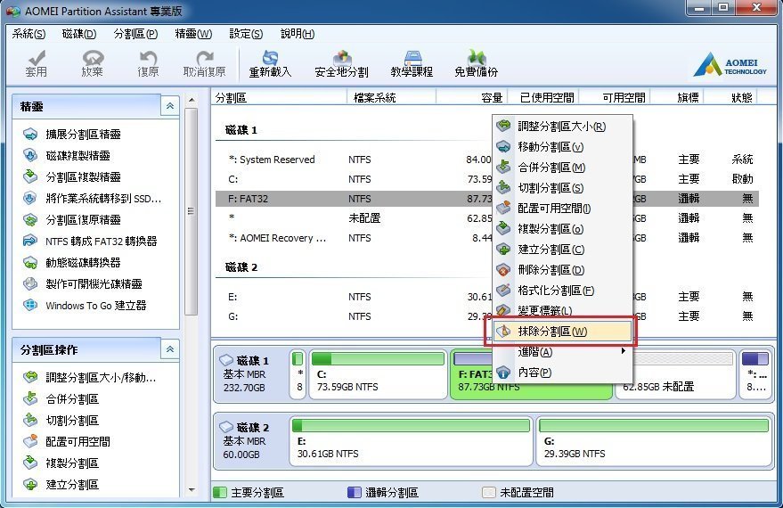
Task: Collapse the 分割區操作 panel with its chevron
Action: 170,349
